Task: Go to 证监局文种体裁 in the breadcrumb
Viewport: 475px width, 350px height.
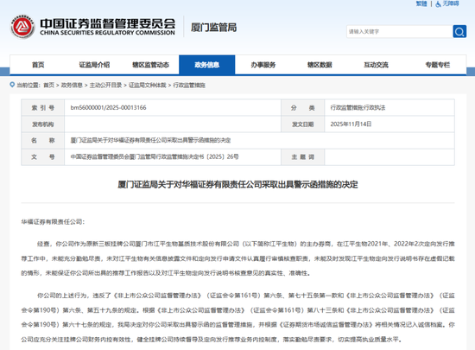Action: 148,86
